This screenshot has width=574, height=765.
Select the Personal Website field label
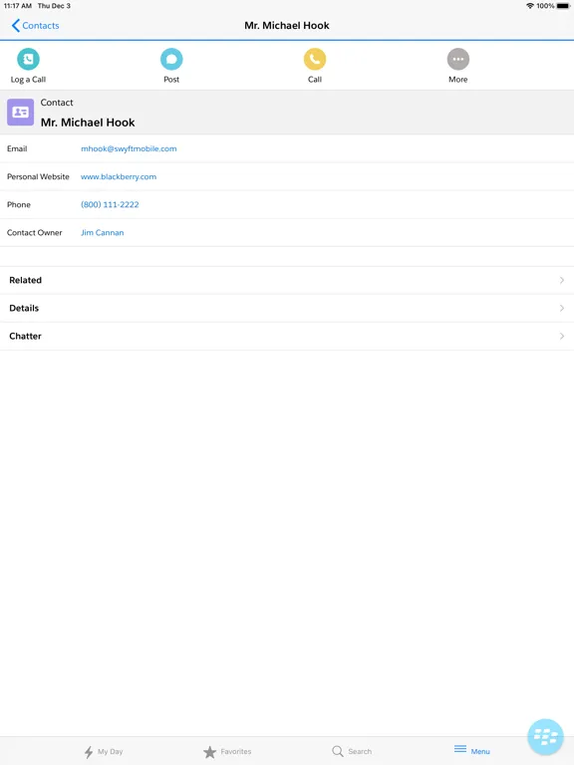[38, 176]
